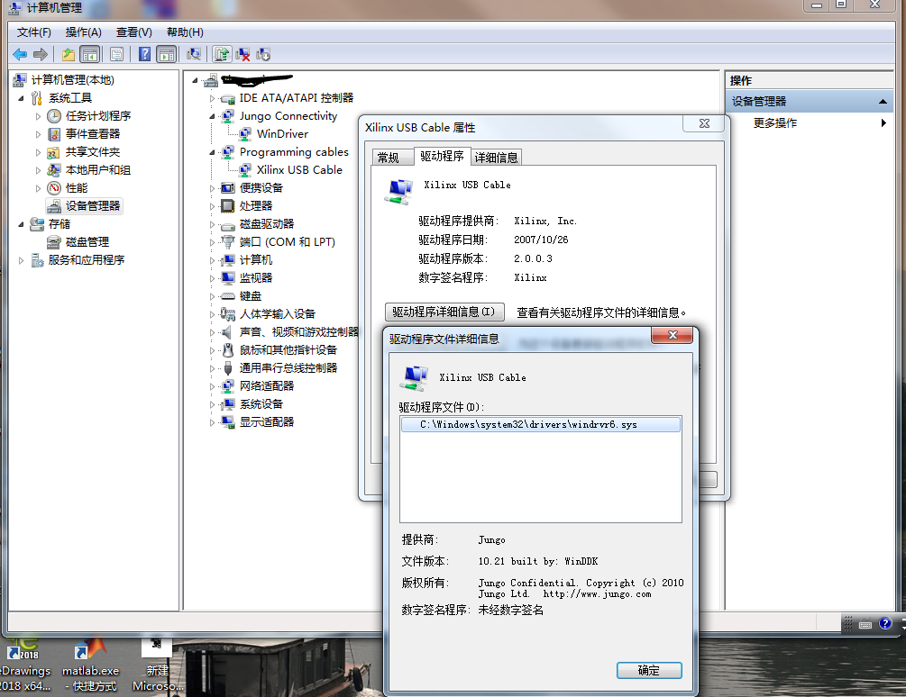The width and height of the screenshot is (906, 697).
Task: Expand arrow next to 服务和应用程序
Action: [x=22, y=260]
